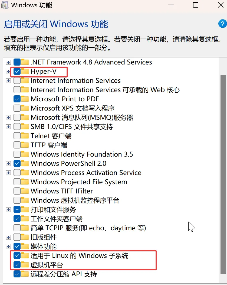This screenshot has height=285, width=227.
Task: Uncheck the Hyper-V checkbox
Action: click(17, 72)
